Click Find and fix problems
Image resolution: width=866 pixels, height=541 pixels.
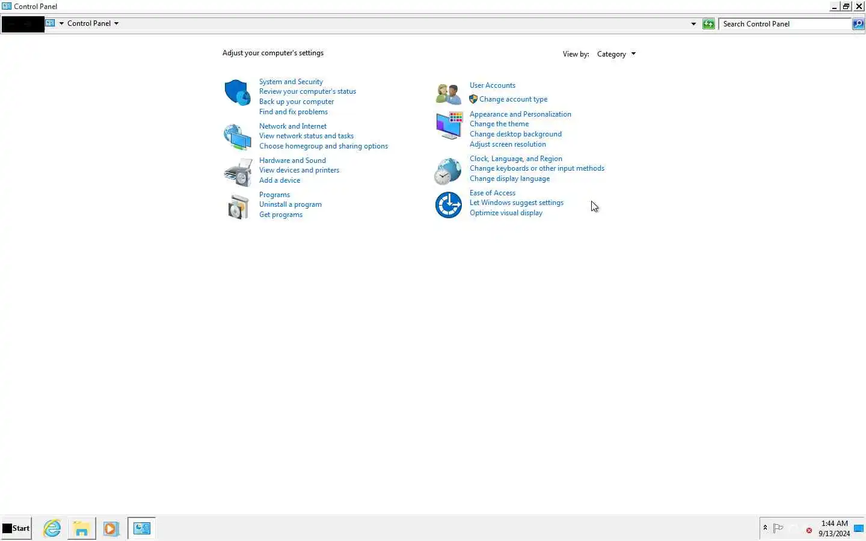(293, 112)
